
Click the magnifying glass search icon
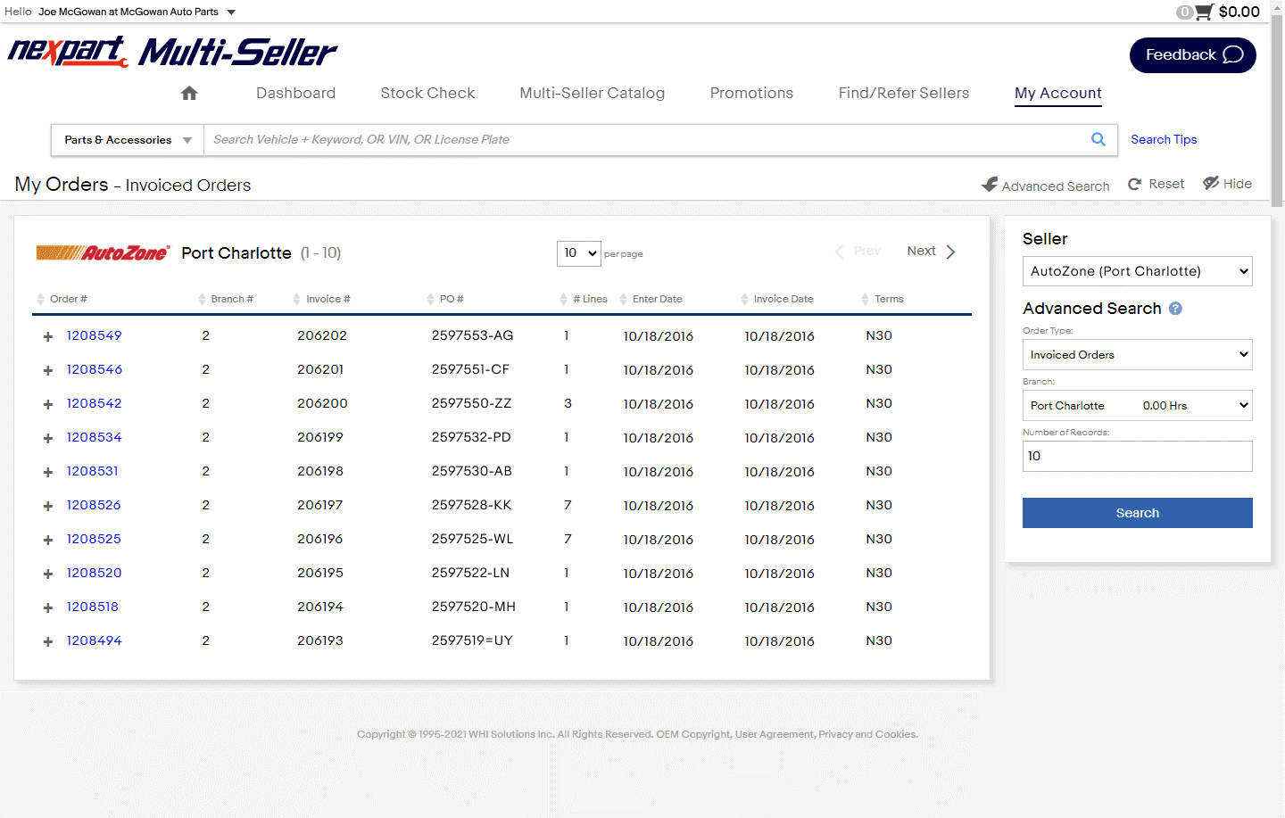click(x=1098, y=139)
